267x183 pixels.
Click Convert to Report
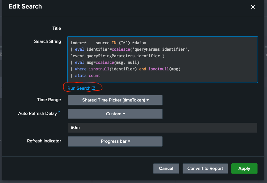point(205,168)
